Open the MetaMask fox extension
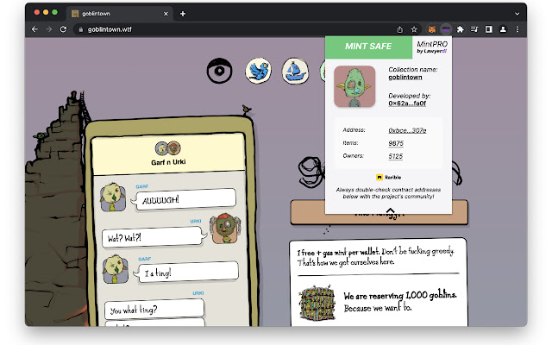Viewport: 552px width, 345px height. coord(432,29)
